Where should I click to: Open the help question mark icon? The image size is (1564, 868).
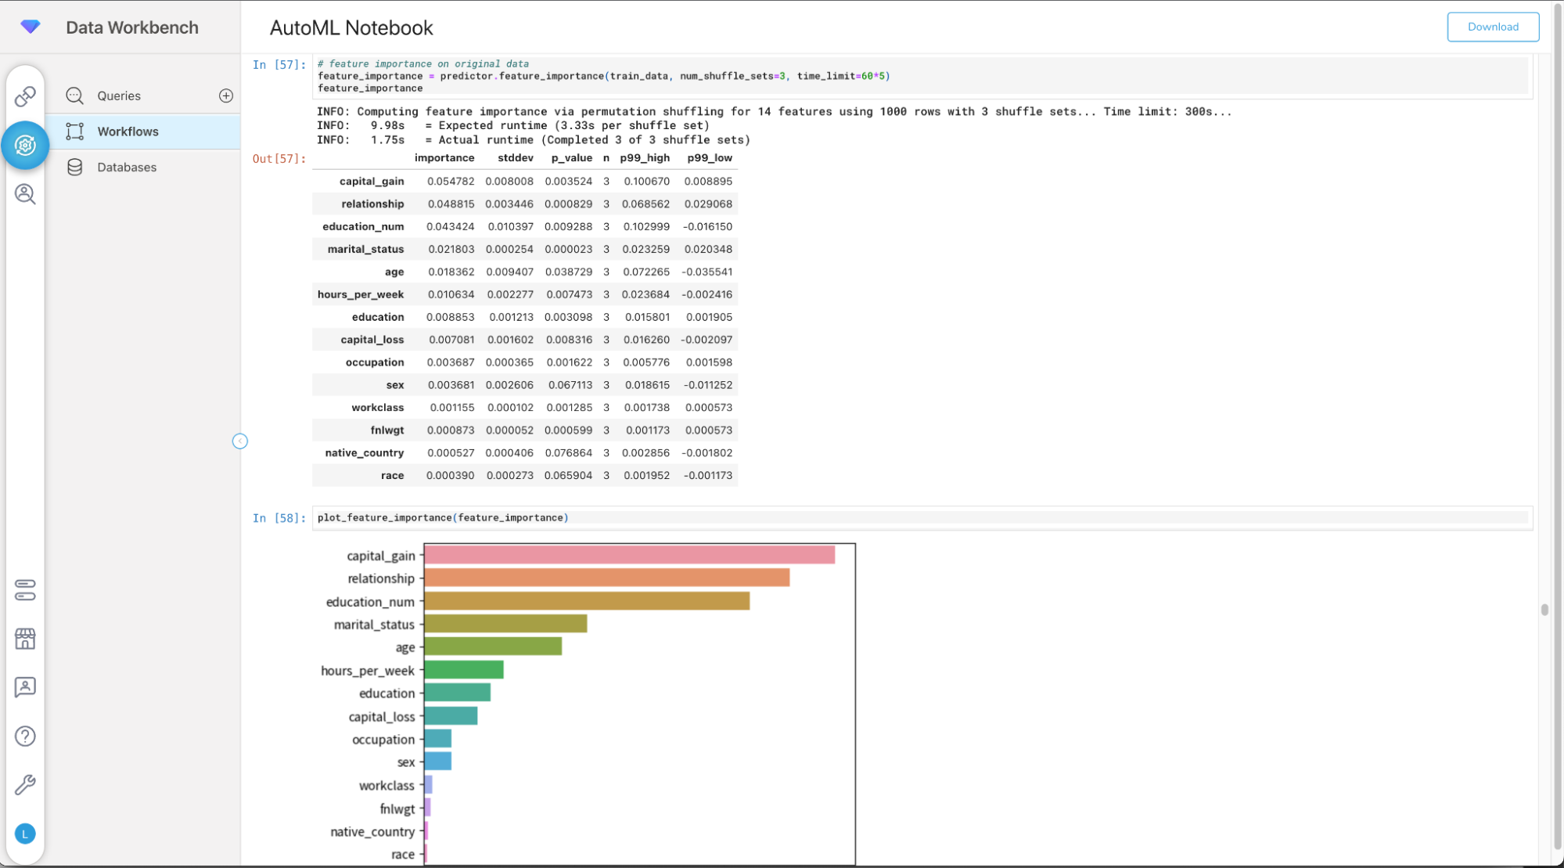point(25,737)
